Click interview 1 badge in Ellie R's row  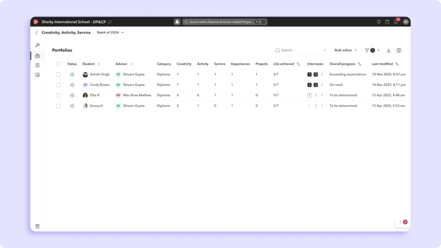309,95
